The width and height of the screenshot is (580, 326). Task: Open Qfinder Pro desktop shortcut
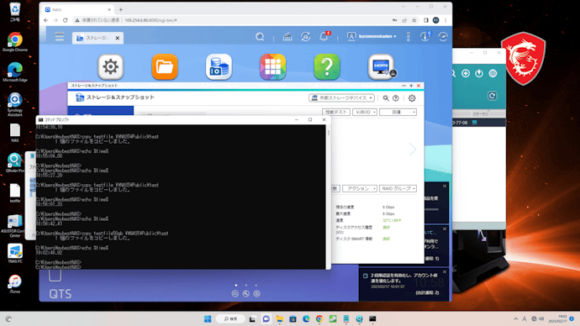pyautogui.click(x=15, y=163)
